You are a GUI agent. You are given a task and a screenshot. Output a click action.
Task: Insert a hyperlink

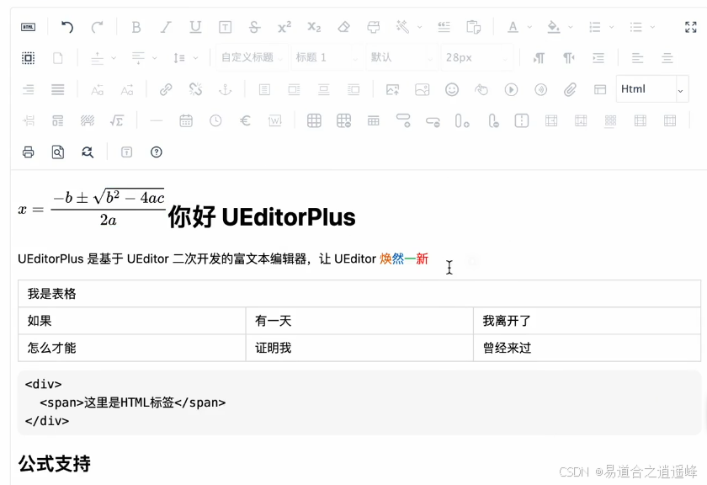pos(165,88)
